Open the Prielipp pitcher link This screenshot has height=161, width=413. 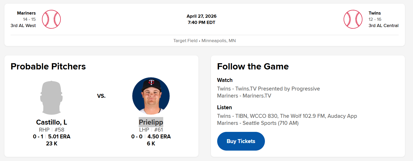(x=151, y=122)
